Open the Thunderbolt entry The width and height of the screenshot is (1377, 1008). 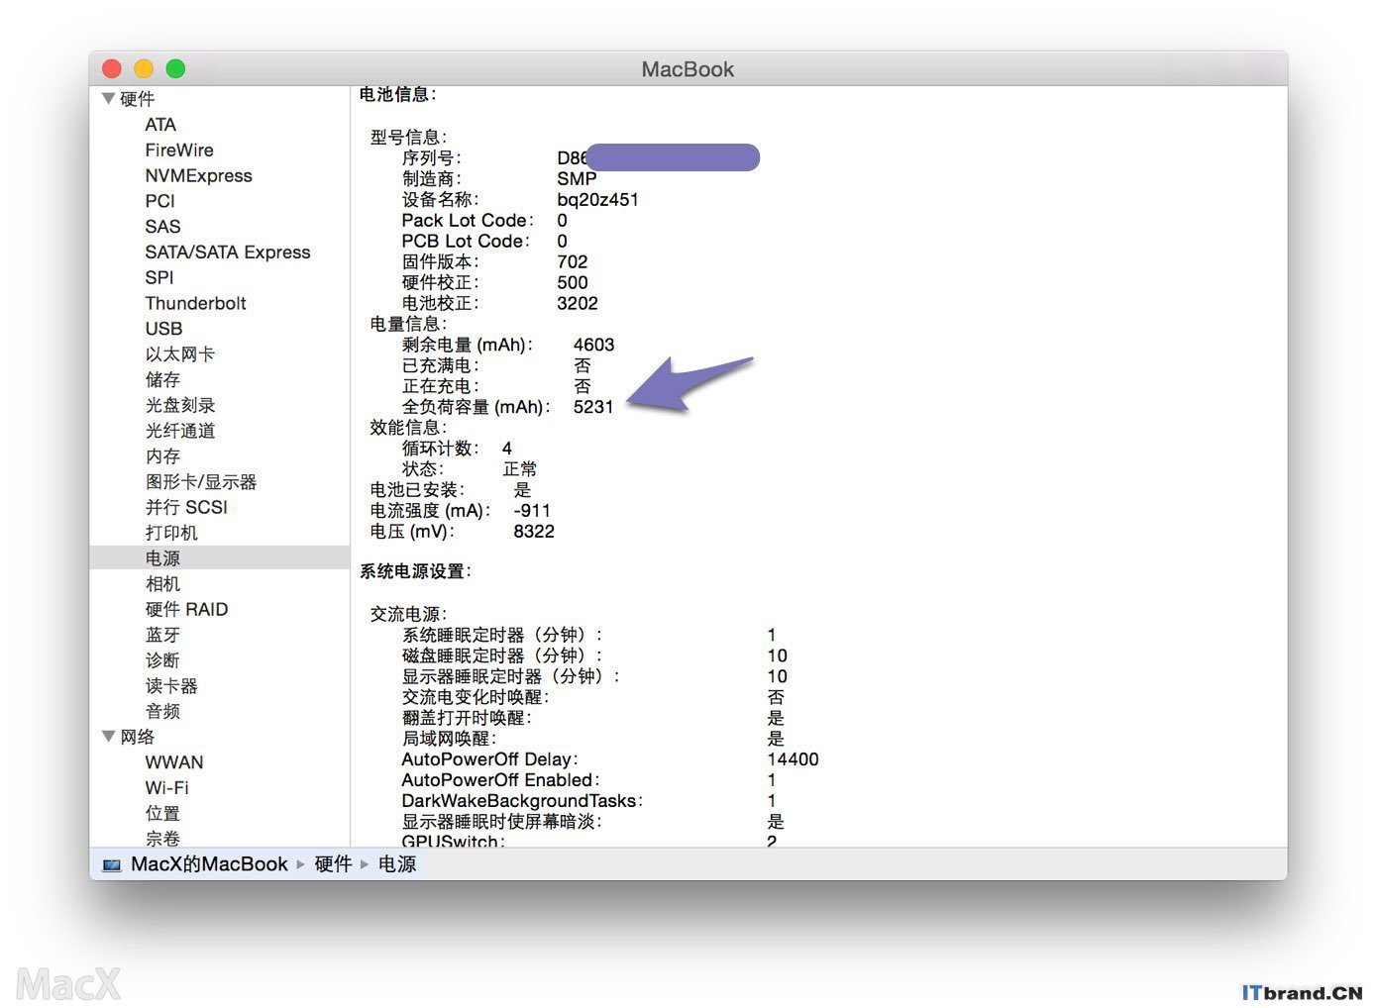195,304
